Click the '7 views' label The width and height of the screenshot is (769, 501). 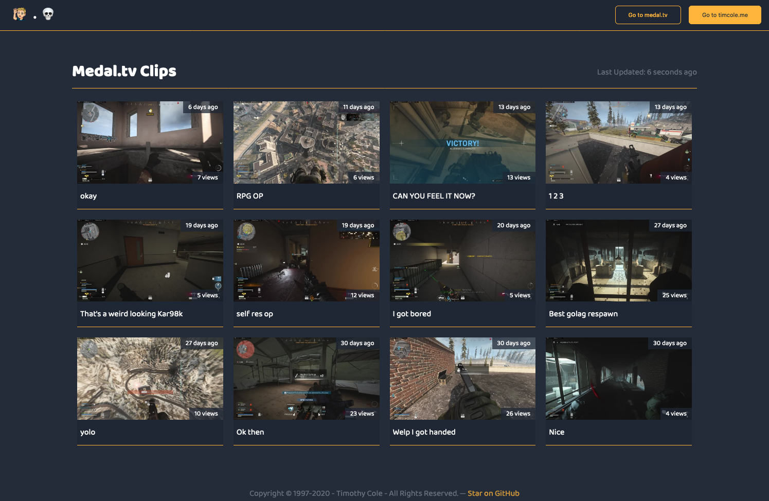coord(208,177)
